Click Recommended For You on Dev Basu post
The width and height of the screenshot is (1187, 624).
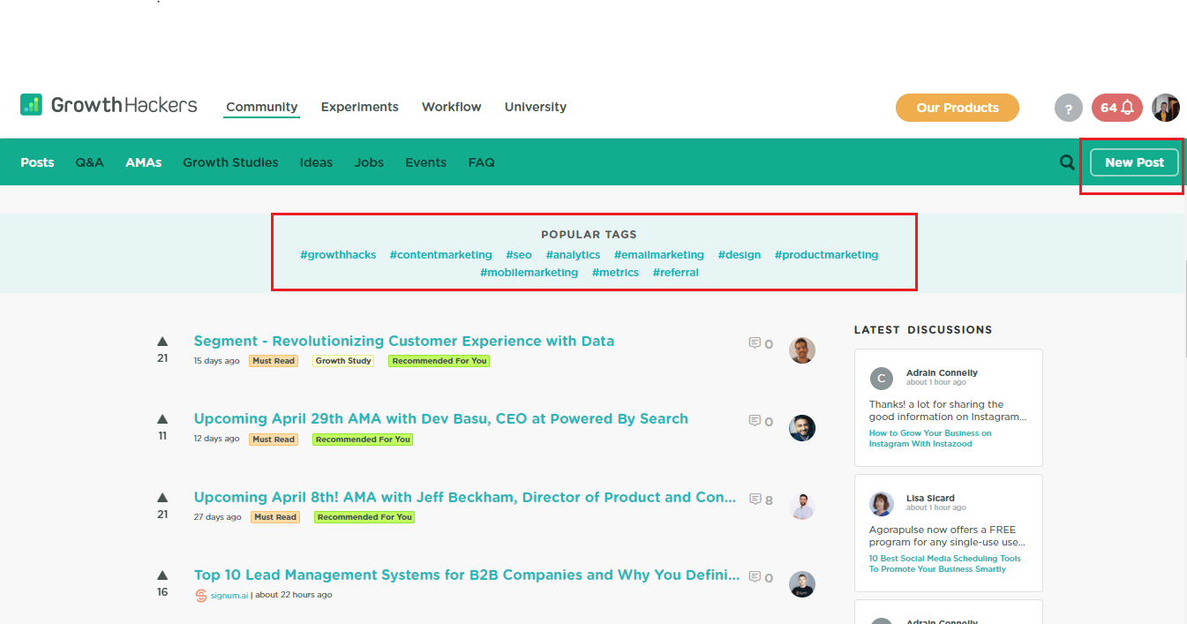pos(363,440)
